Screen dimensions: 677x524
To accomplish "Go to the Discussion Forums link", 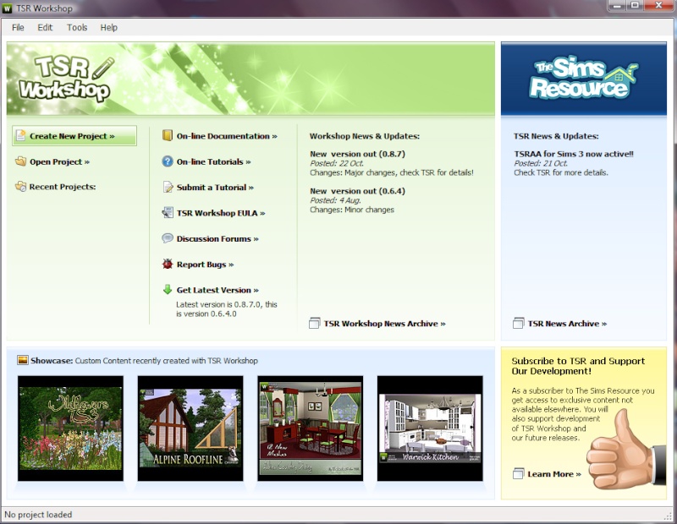I will (217, 238).
